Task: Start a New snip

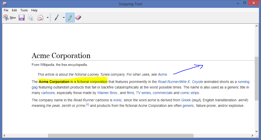Action: click(10, 18)
